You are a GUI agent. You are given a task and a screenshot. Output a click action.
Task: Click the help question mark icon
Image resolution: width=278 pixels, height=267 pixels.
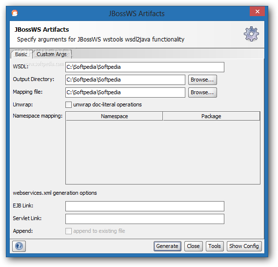tap(19, 246)
